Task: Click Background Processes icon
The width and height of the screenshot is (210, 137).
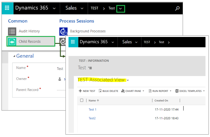Action: [63, 31]
